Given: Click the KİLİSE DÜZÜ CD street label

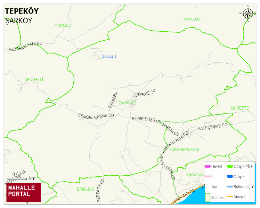Looking at the screenshot, I should coord(147,120).
